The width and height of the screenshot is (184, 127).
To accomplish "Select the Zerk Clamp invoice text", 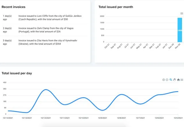I will pos(46,30).
